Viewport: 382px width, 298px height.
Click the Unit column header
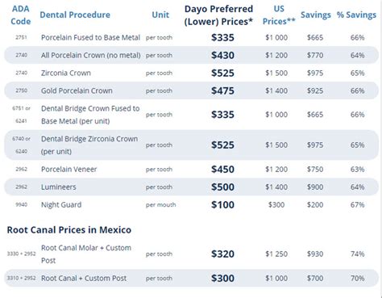pyautogui.click(x=160, y=15)
